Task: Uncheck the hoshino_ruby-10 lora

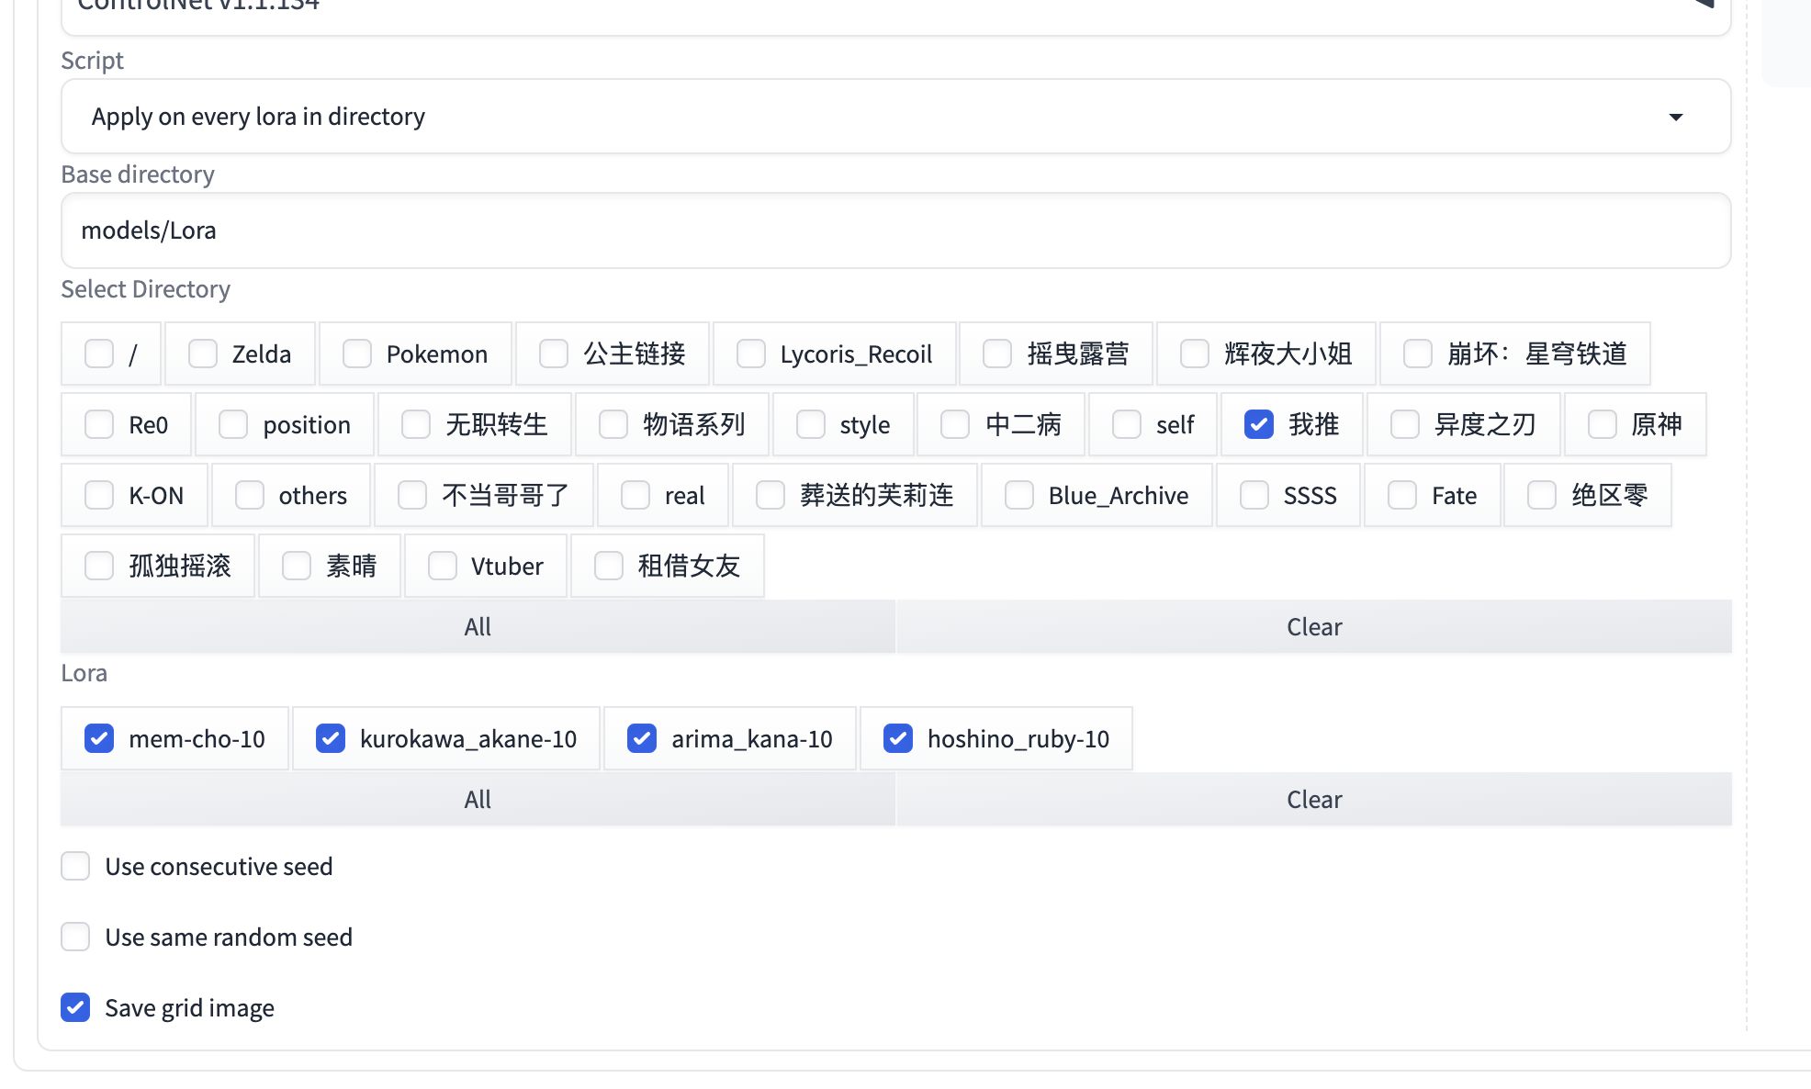Action: 898,738
